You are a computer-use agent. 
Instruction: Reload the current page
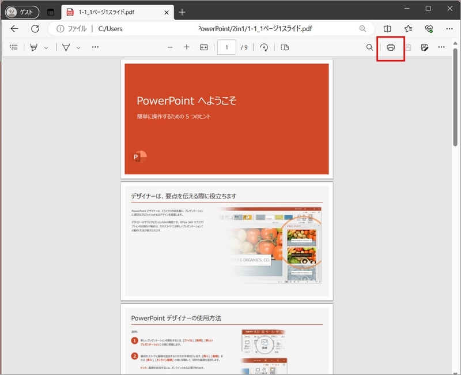coord(35,28)
